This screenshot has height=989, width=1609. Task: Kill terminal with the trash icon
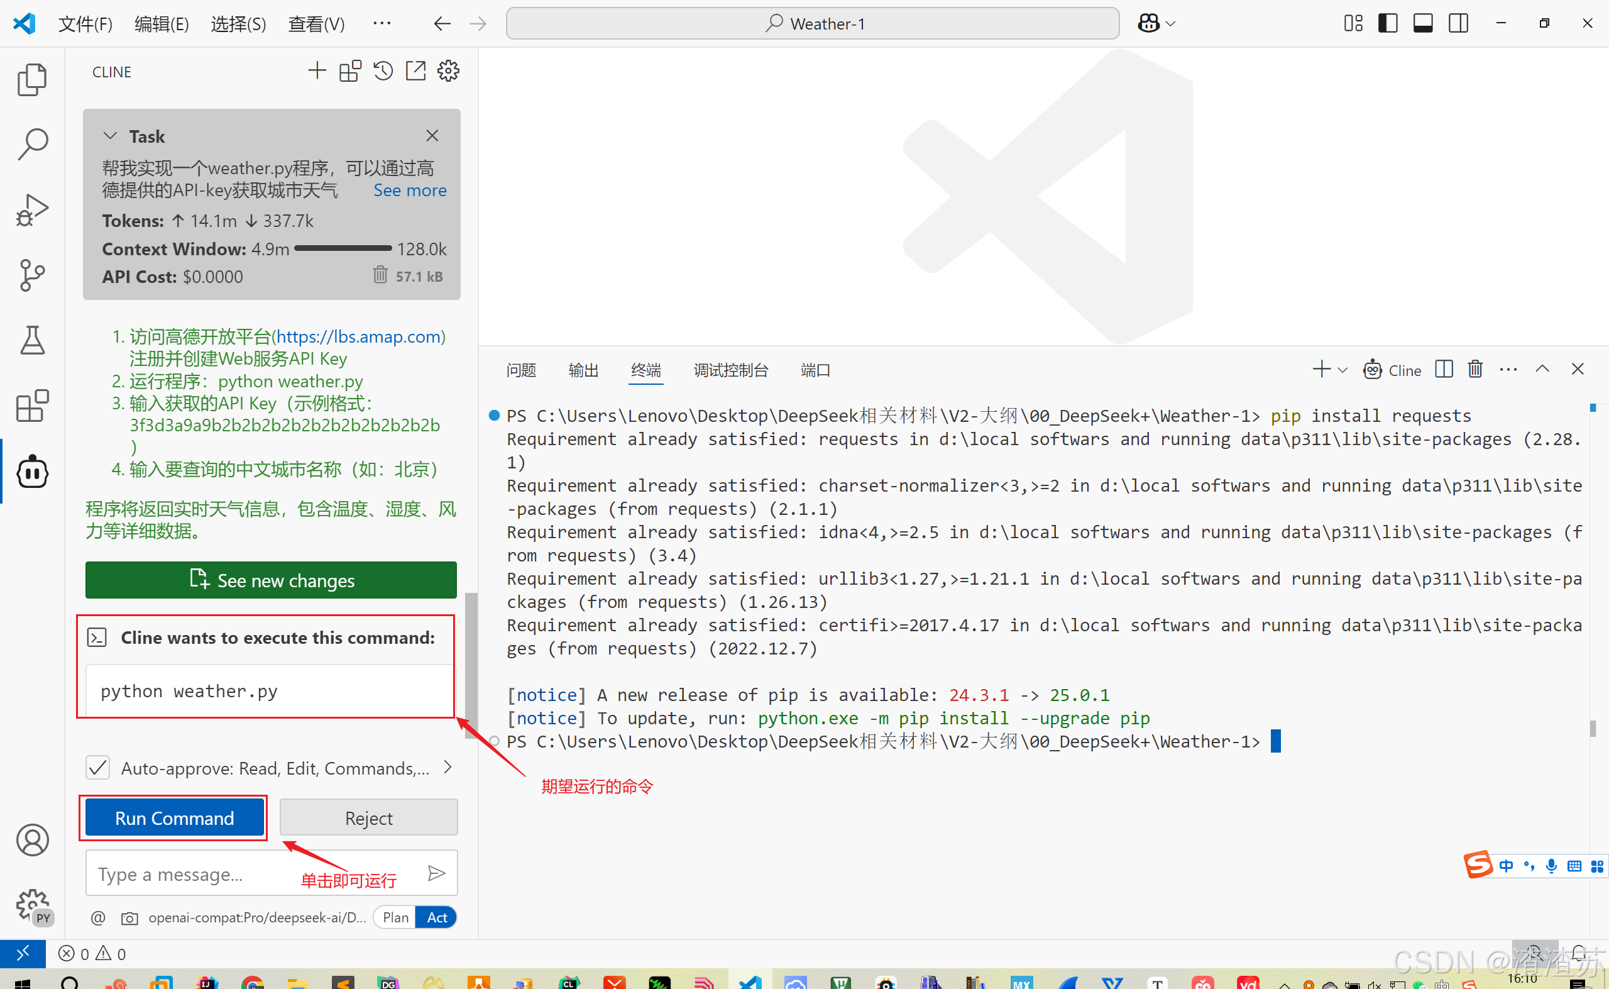[1475, 370]
